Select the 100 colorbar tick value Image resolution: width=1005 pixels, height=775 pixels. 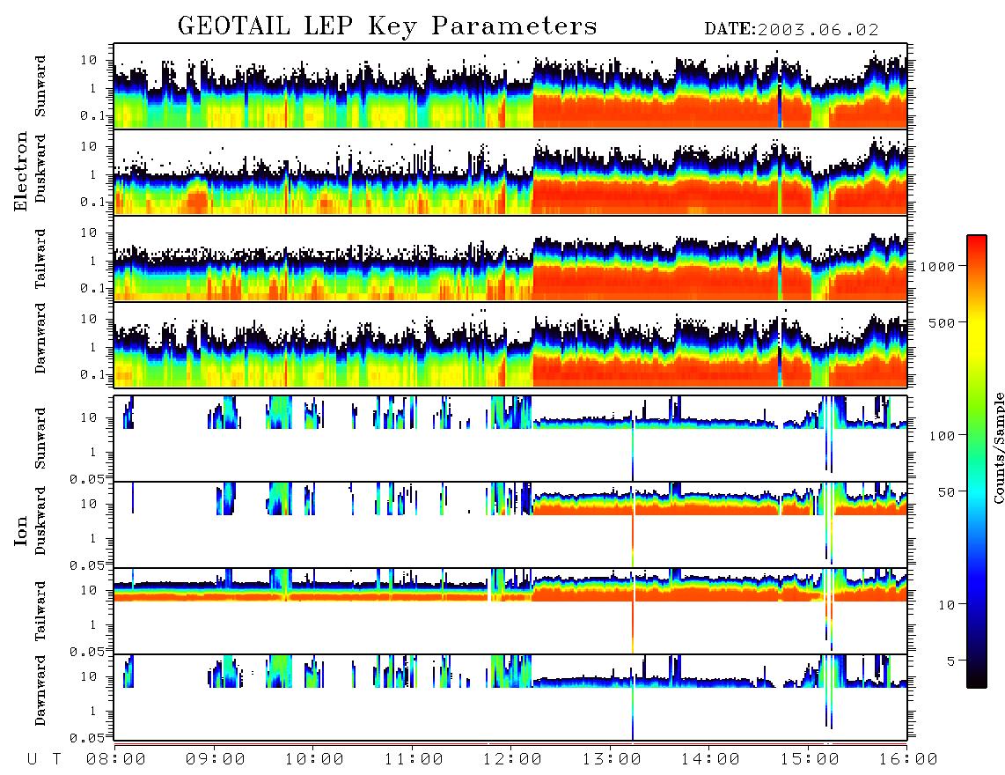(942, 436)
